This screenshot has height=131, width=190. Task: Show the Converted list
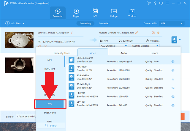pos(104,23)
